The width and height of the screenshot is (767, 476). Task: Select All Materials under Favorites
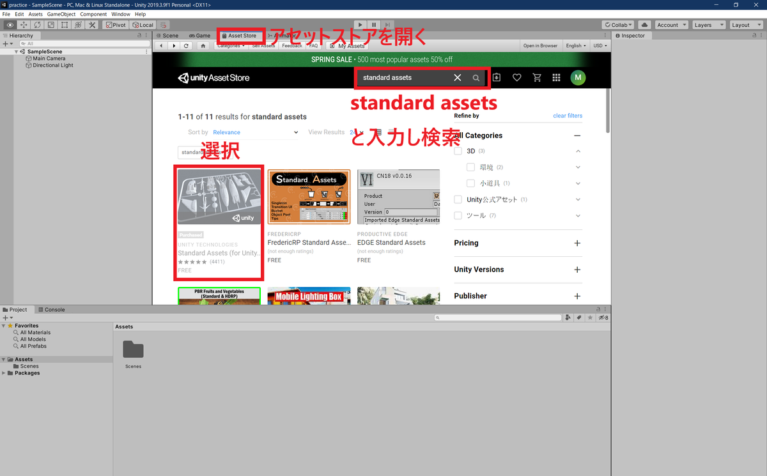(x=35, y=332)
